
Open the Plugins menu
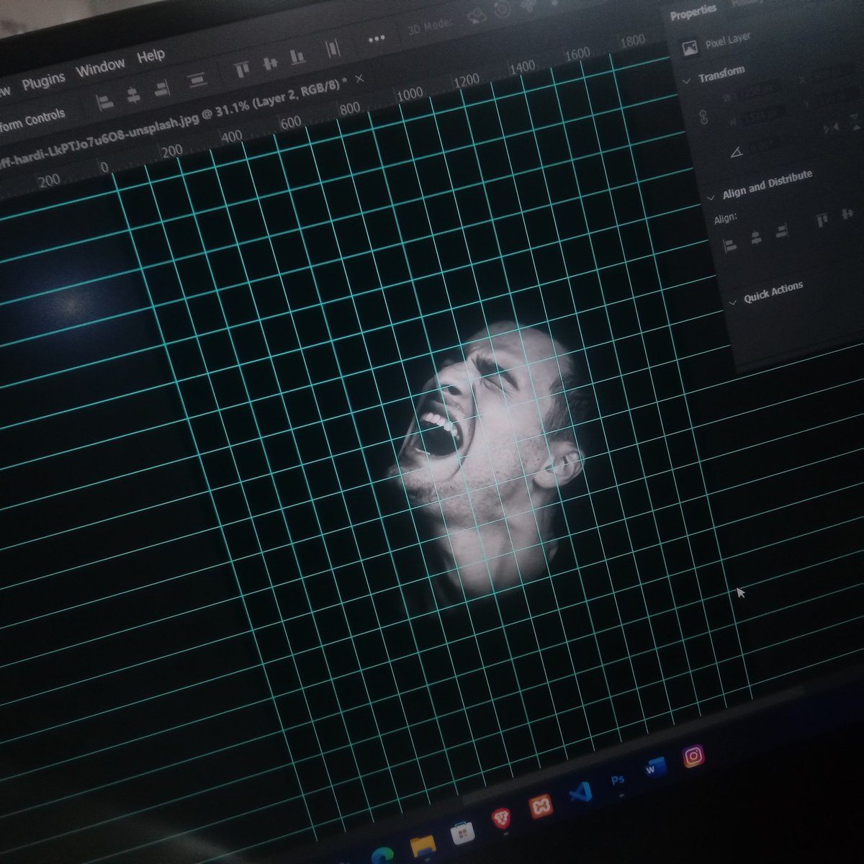pyautogui.click(x=42, y=81)
